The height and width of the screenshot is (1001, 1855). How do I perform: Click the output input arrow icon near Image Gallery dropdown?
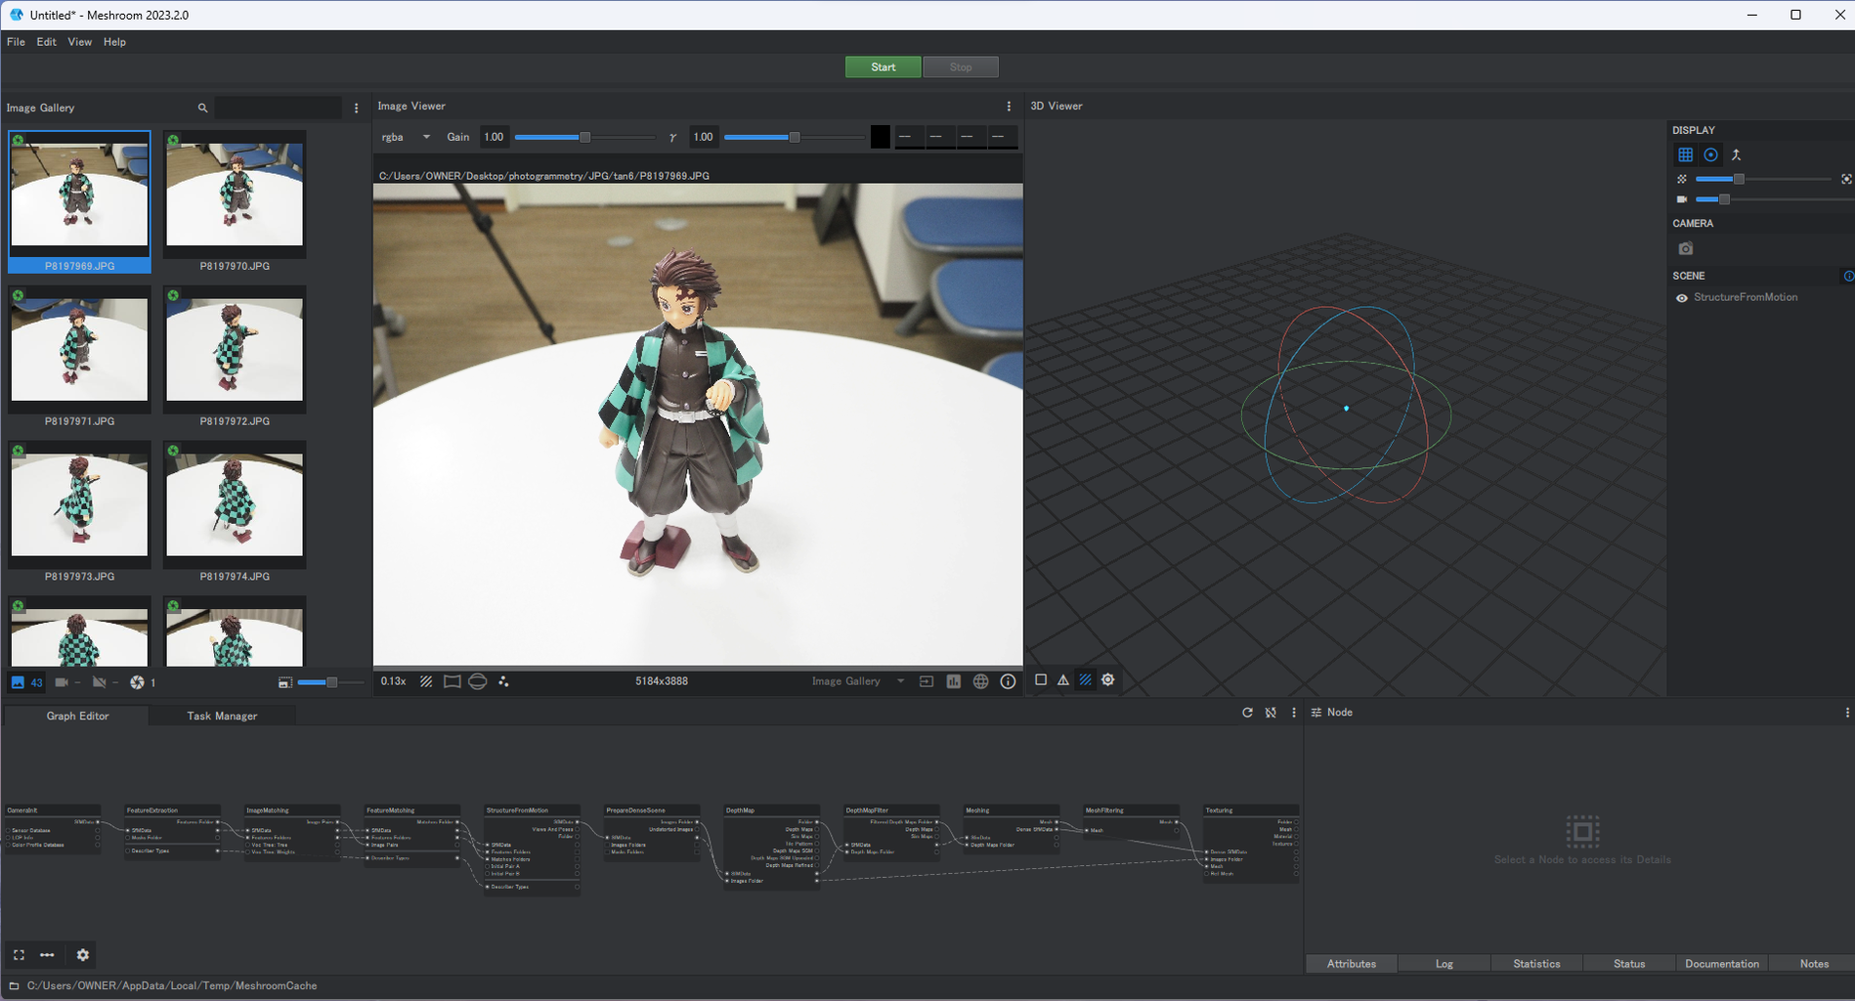[x=926, y=681]
